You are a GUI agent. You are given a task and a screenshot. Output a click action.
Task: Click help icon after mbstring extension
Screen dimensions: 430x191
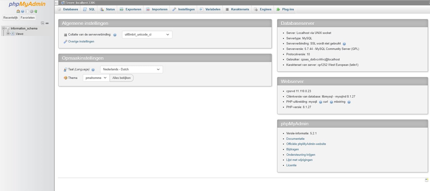point(349,102)
